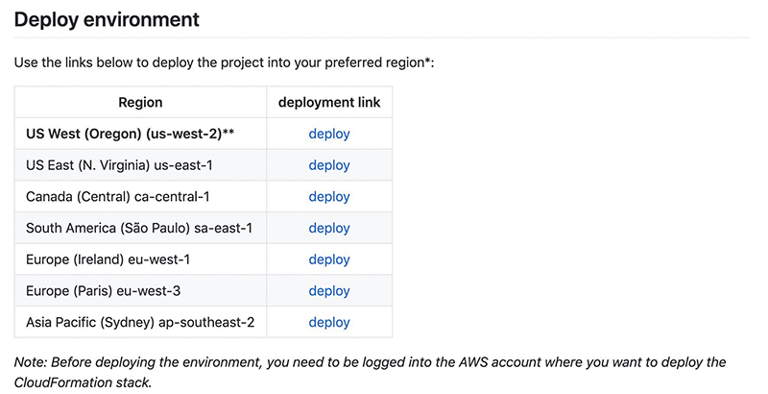Launch the South America (São Paulo) deploy link
The image size is (768, 394).
pos(329,228)
